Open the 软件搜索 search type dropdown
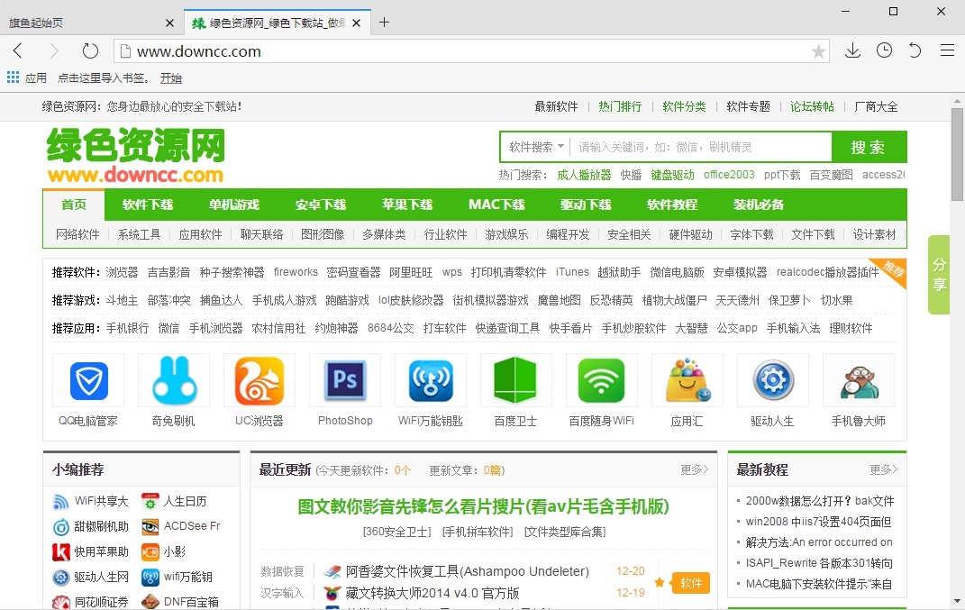 click(x=533, y=146)
